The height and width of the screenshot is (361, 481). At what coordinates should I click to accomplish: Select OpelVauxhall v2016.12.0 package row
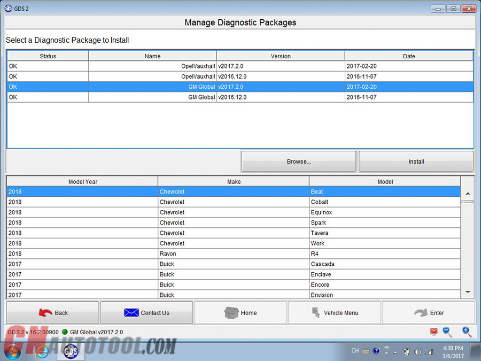click(240, 76)
